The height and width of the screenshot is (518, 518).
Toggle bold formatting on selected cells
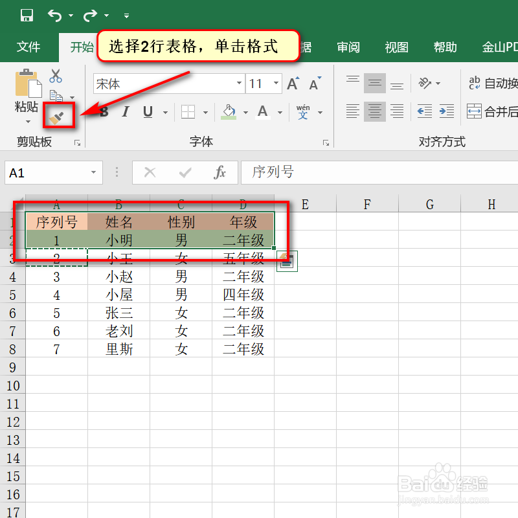tap(103, 111)
